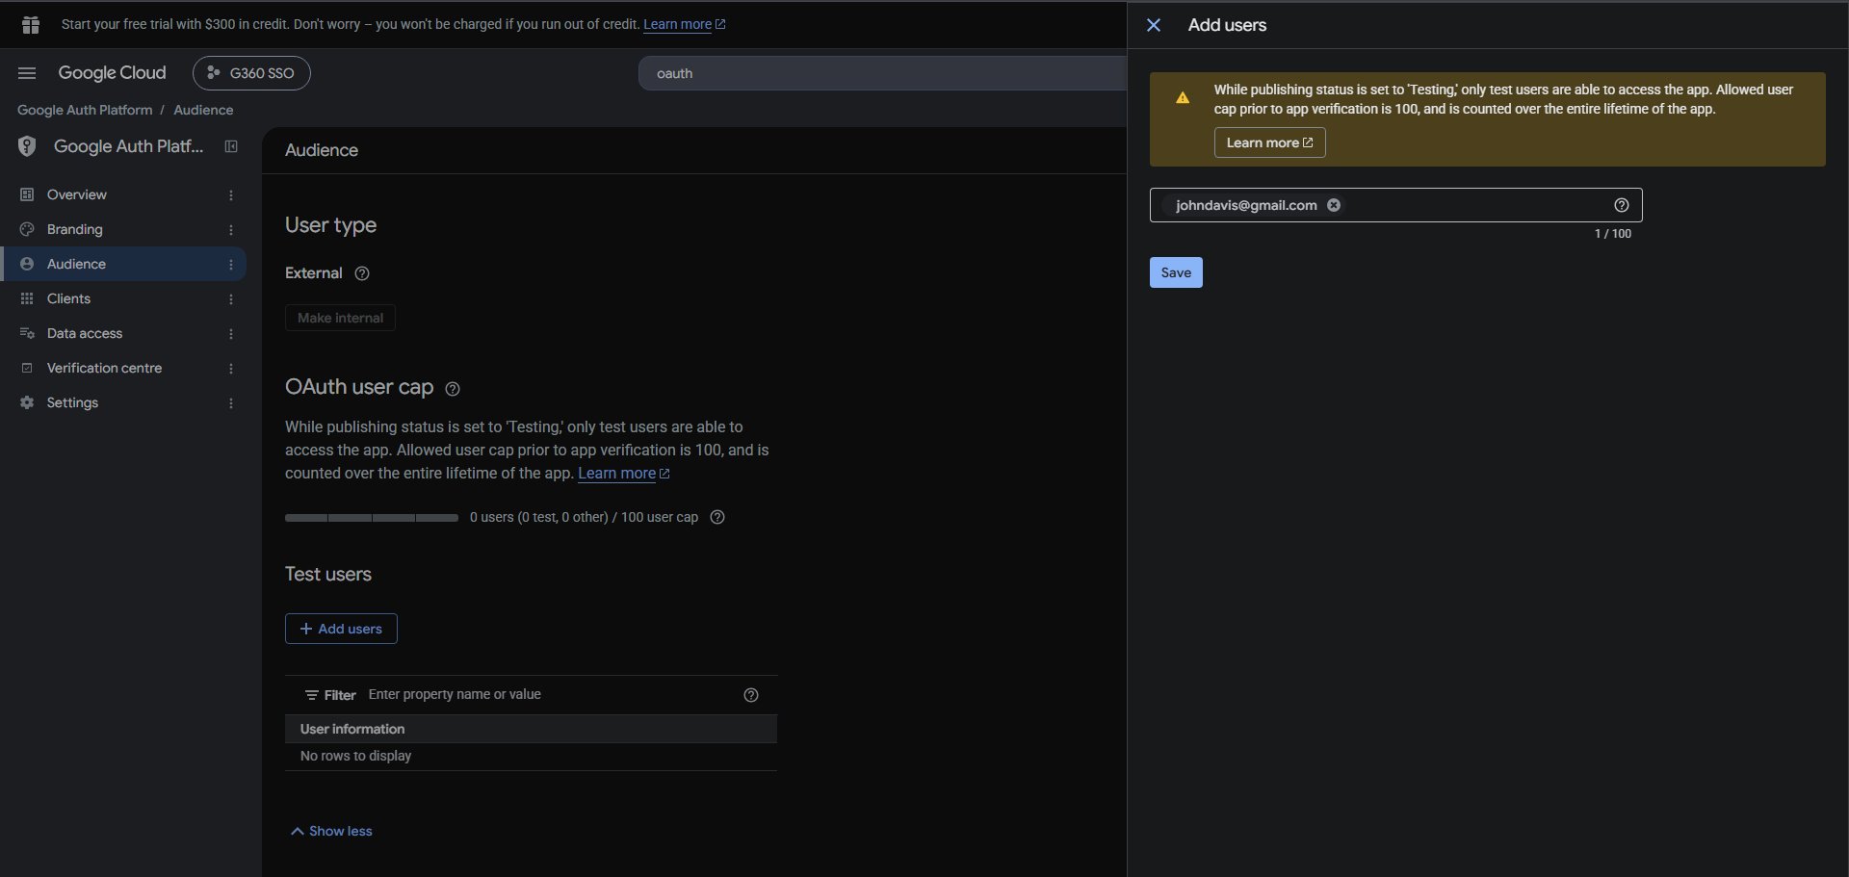Screen dimensions: 1849x877
Task: Click the Branding palette icon
Action: tap(27, 229)
